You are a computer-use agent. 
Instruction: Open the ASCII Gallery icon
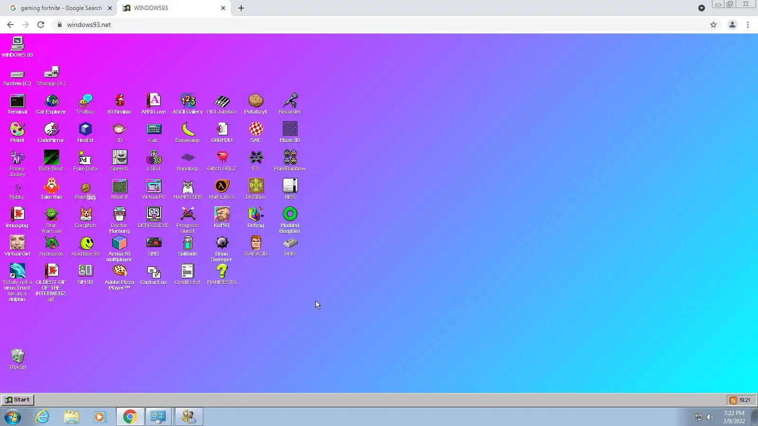(188, 104)
